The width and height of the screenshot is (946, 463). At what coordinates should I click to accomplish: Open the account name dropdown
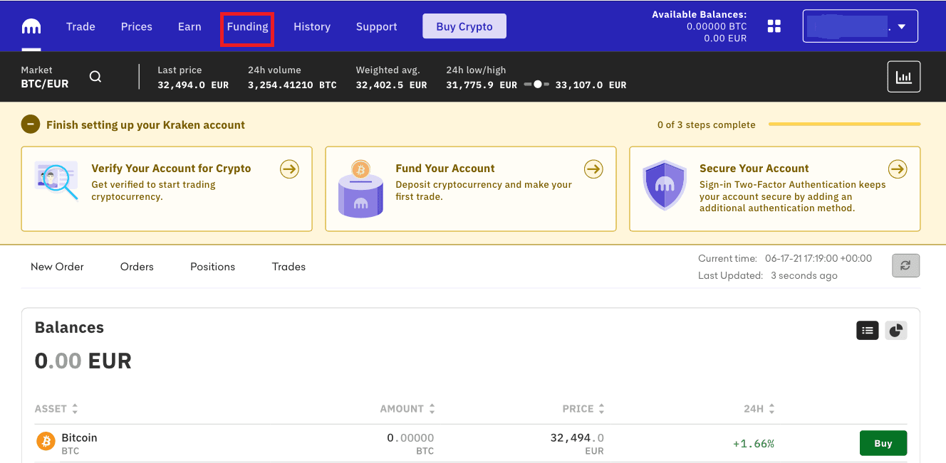click(860, 26)
